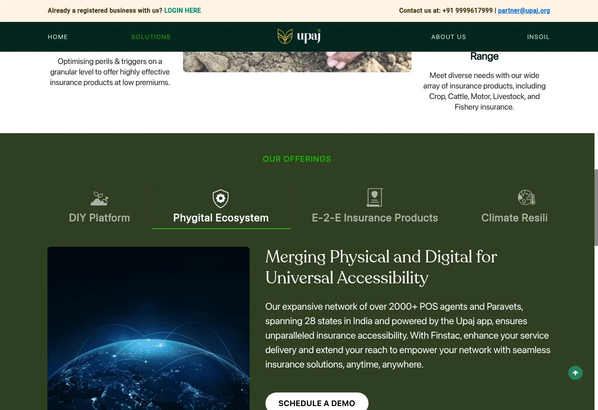Click the page vertical scrollbar thumb
Viewport: 598px width, 410px height.
pyautogui.click(x=596, y=207)
